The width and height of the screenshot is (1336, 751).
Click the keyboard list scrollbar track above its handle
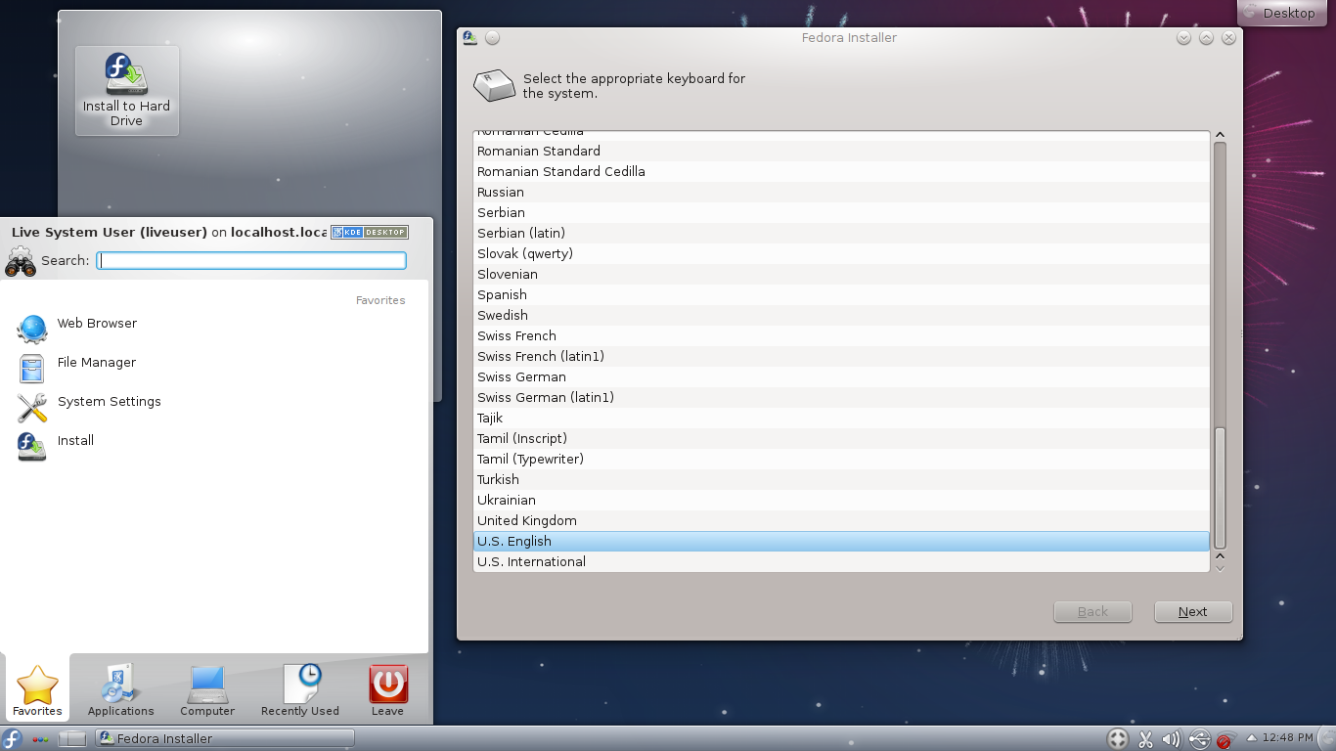click(x=1220, y=284)
